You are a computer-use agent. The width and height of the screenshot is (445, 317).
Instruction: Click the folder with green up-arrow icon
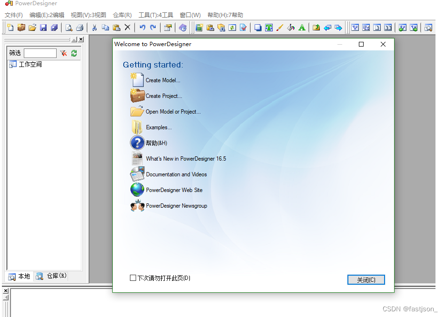coord(316,28)
